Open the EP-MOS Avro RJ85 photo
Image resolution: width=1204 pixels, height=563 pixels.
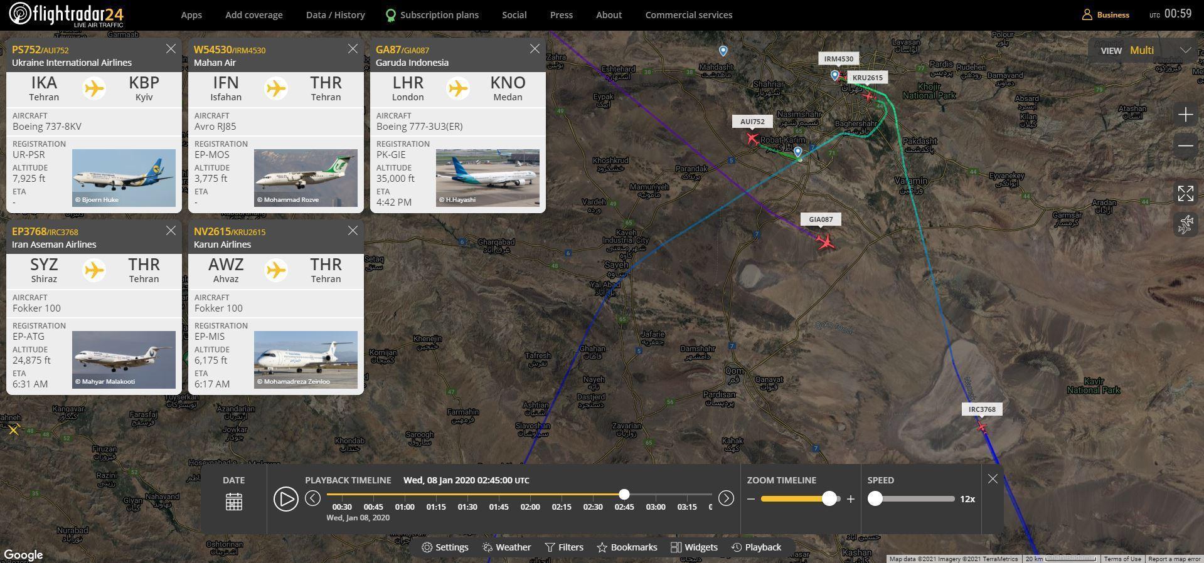tap(306, 178)
